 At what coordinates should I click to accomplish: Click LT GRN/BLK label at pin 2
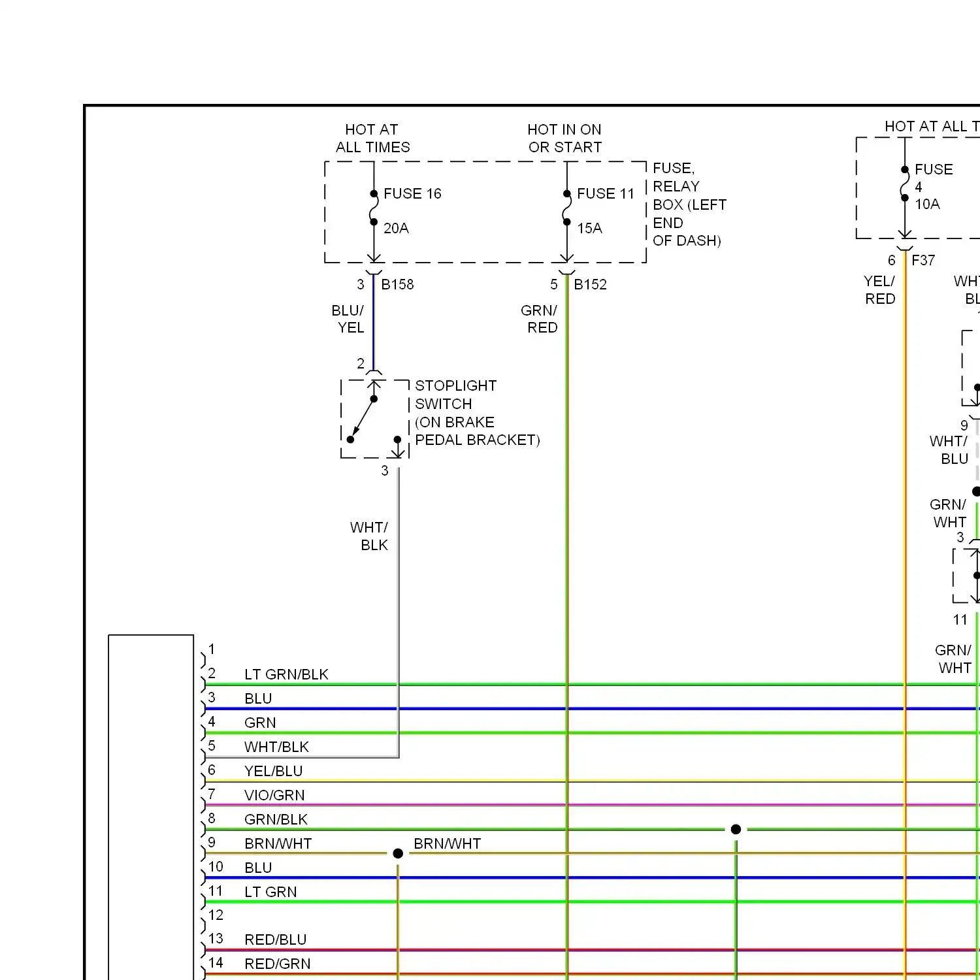[286, 675]
